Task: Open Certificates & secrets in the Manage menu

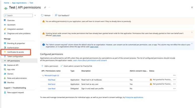Action: [16, 52]
